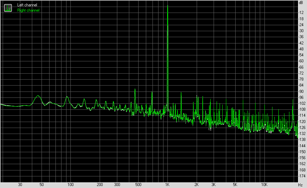Click the "500" frequency axis label
Viewport: 307px width, 188px height.
point(138,184)
